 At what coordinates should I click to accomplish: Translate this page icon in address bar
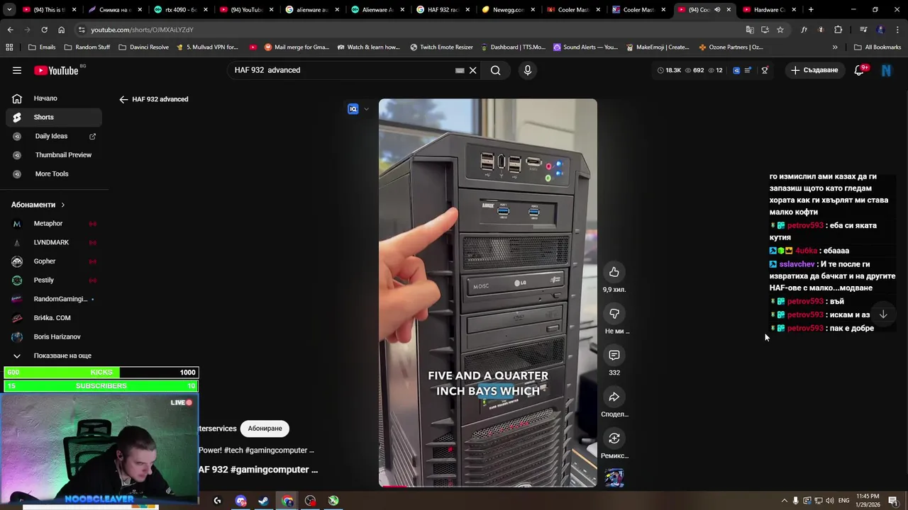[x=750, y=30]
